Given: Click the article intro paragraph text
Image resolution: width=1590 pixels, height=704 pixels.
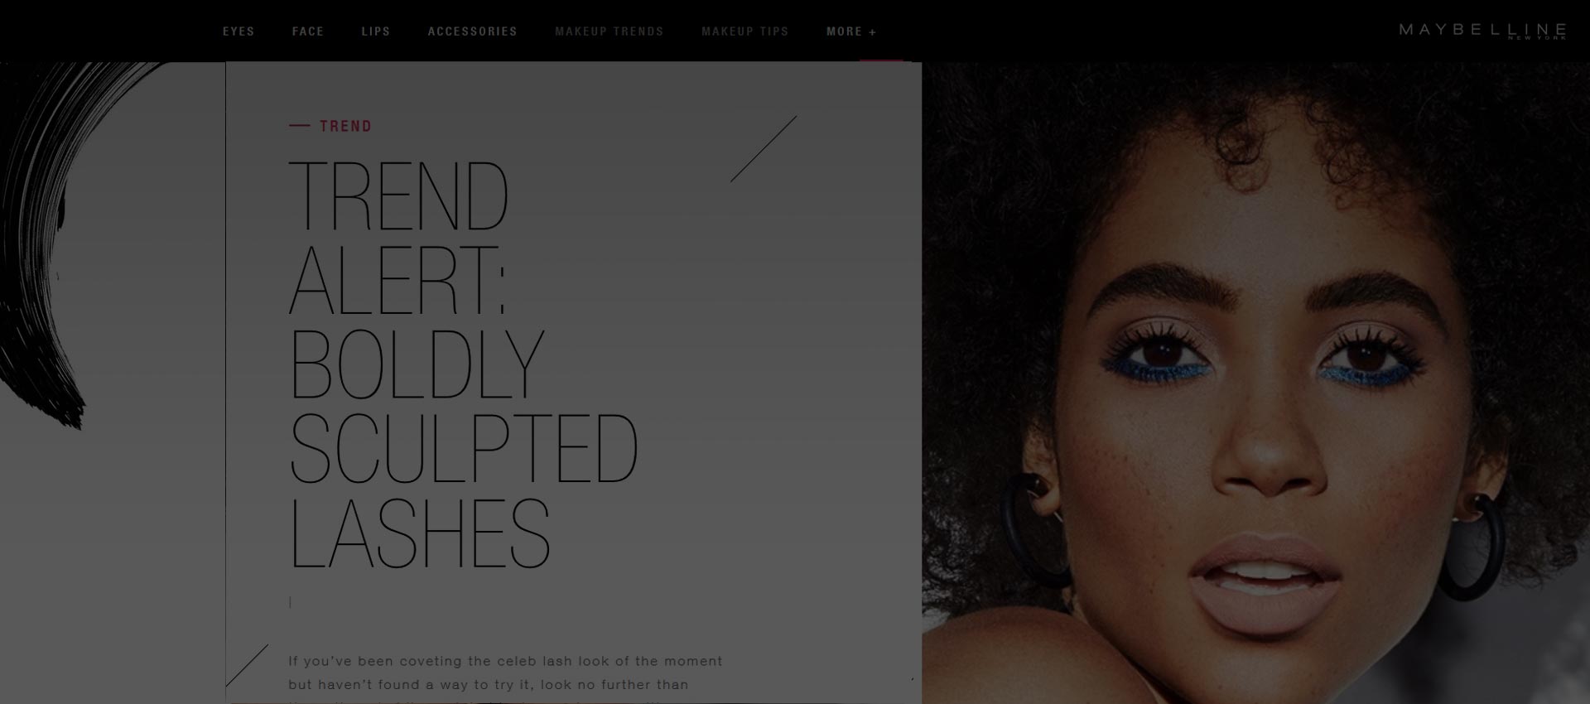Looking at the screenshot, I should (505, 677).
